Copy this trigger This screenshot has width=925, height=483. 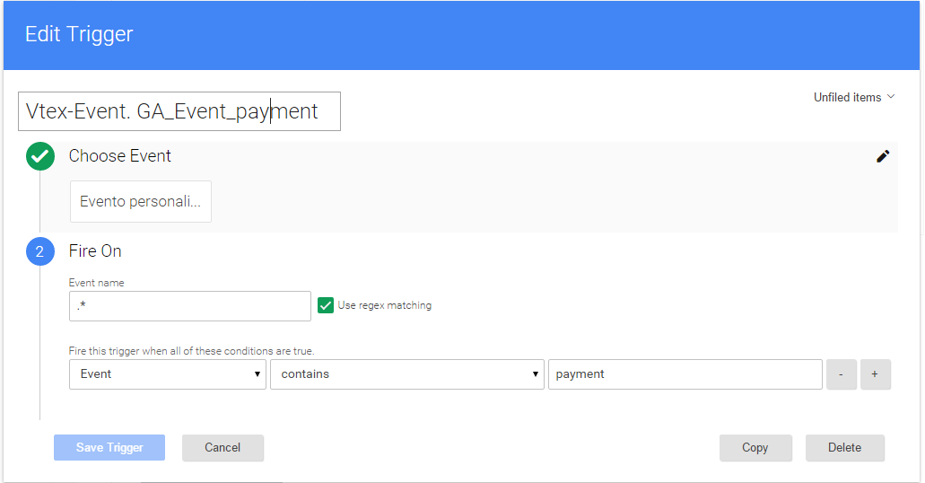(755, 448)
